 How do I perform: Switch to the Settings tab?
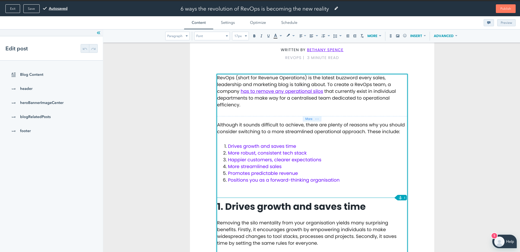tap(228, 23)
